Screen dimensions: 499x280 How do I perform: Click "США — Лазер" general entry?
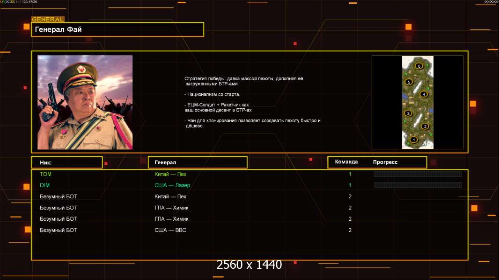tap(172, 185)
